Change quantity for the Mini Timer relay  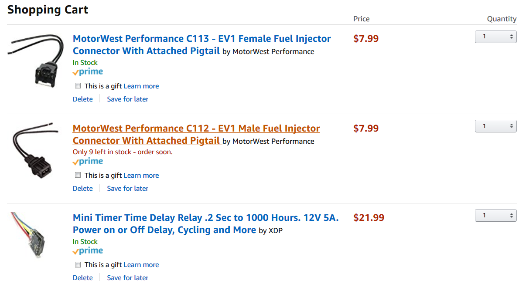click(495, 216)
